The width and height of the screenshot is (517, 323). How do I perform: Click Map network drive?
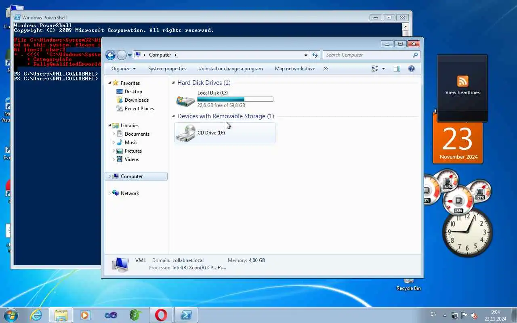click(295, 69)
